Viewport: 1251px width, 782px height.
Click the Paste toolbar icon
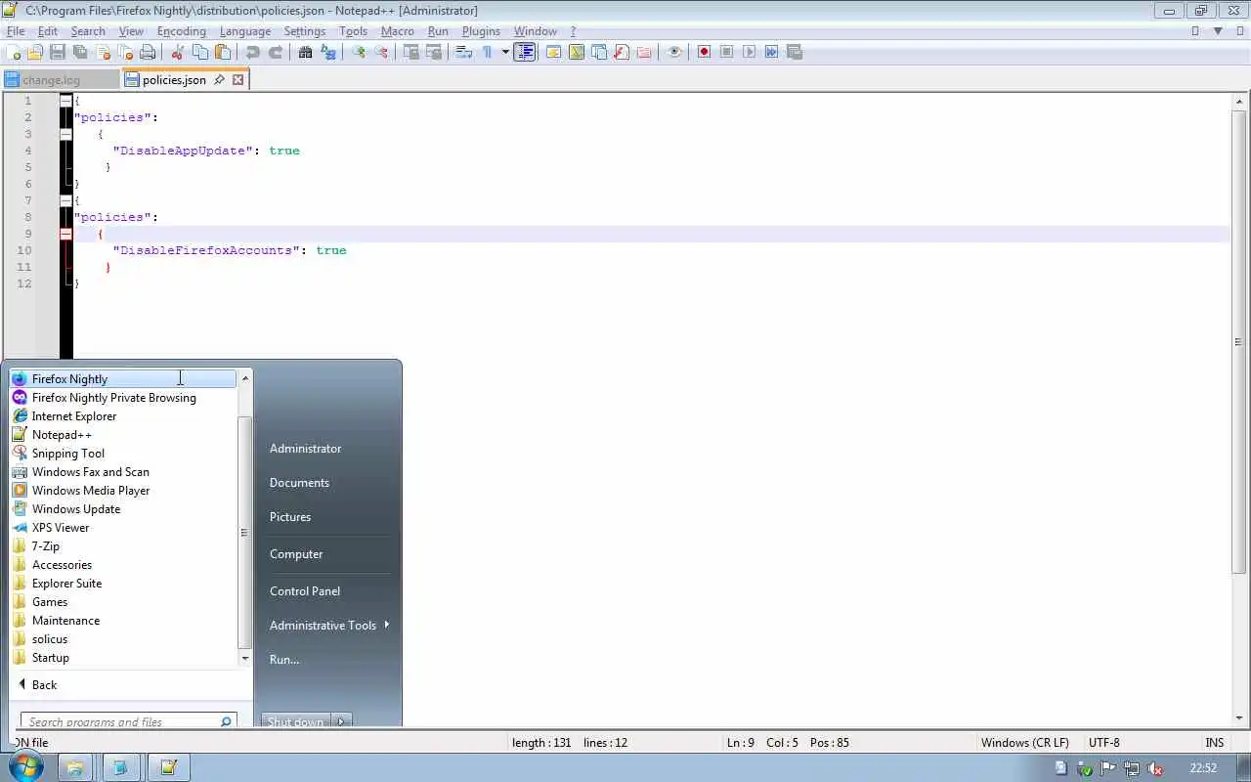(x=223, y=52)
